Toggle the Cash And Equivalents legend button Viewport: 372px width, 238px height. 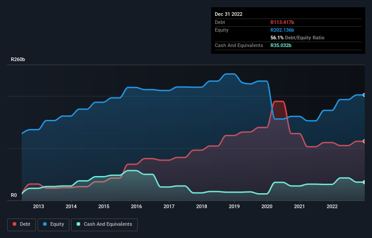point(104,224)
